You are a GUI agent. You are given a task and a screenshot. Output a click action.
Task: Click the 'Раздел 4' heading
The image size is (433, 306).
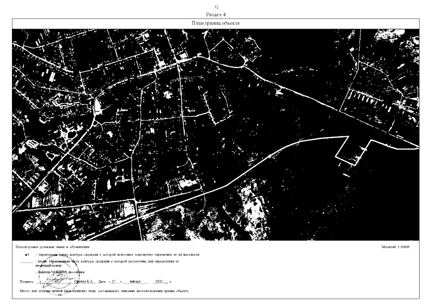coord(216,14)
